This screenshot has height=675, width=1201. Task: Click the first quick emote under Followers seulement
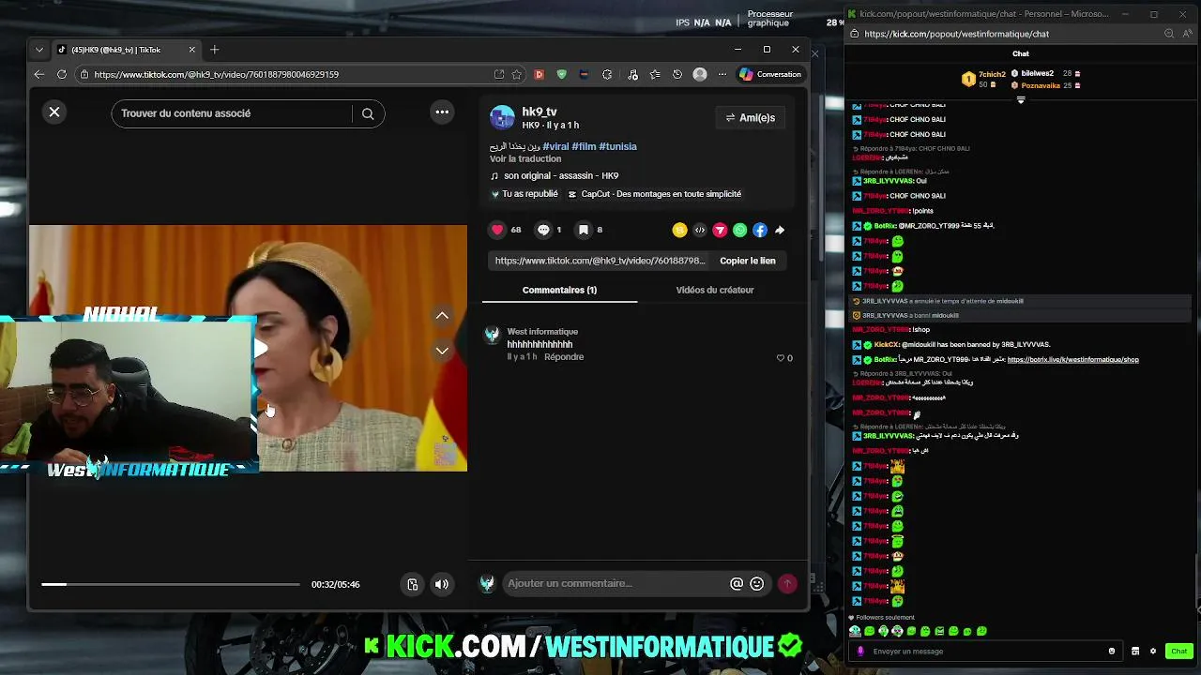(x=855, y=632)
